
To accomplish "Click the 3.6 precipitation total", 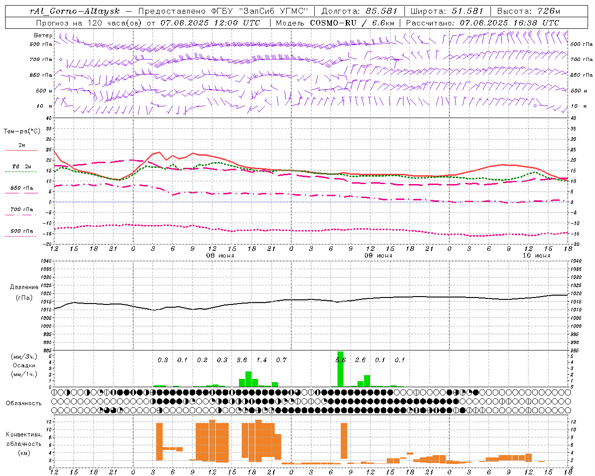I will pyautogui.click(x=242, y=360).
